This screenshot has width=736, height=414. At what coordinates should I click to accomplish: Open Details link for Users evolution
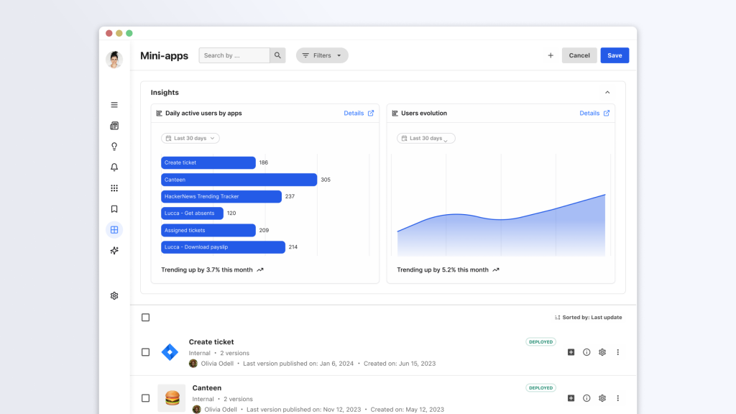594,114
